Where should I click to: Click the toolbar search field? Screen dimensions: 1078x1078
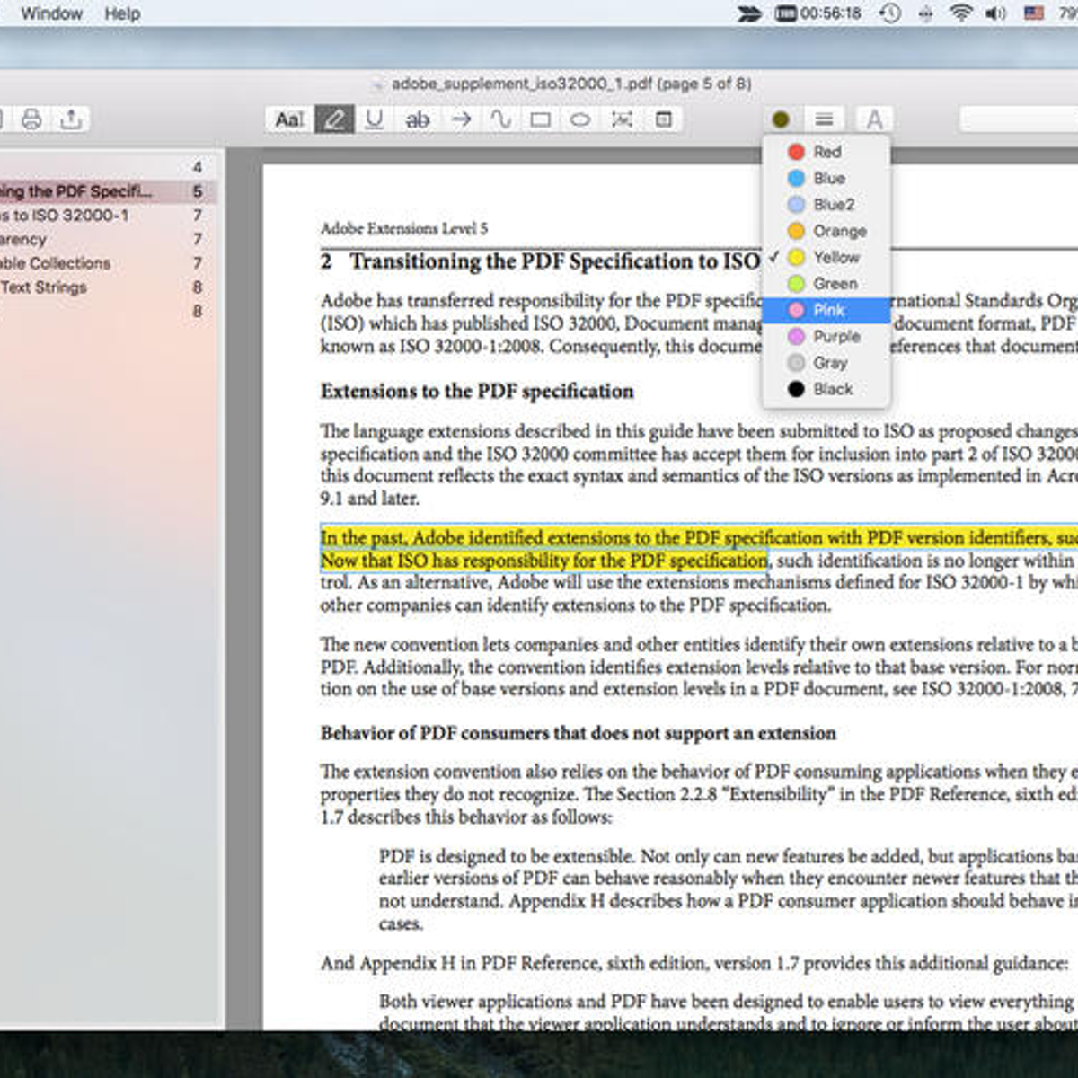pyautogui.click(x=1020, y=119)
